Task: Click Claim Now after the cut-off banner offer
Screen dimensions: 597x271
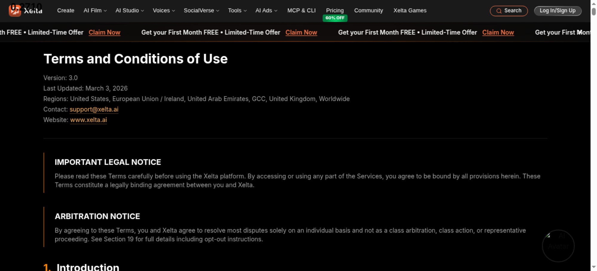Action: [x=104, y=32]
